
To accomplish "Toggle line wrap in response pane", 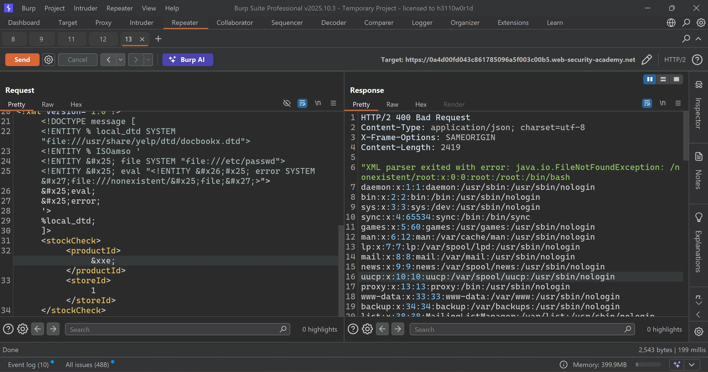I will pyautogui.click(x=647, y=103).
